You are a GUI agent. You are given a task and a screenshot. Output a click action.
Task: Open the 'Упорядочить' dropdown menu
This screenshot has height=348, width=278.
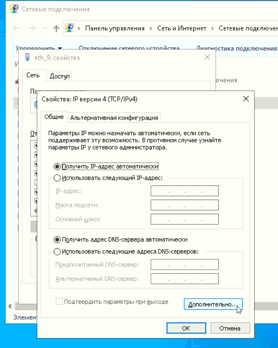39,48
